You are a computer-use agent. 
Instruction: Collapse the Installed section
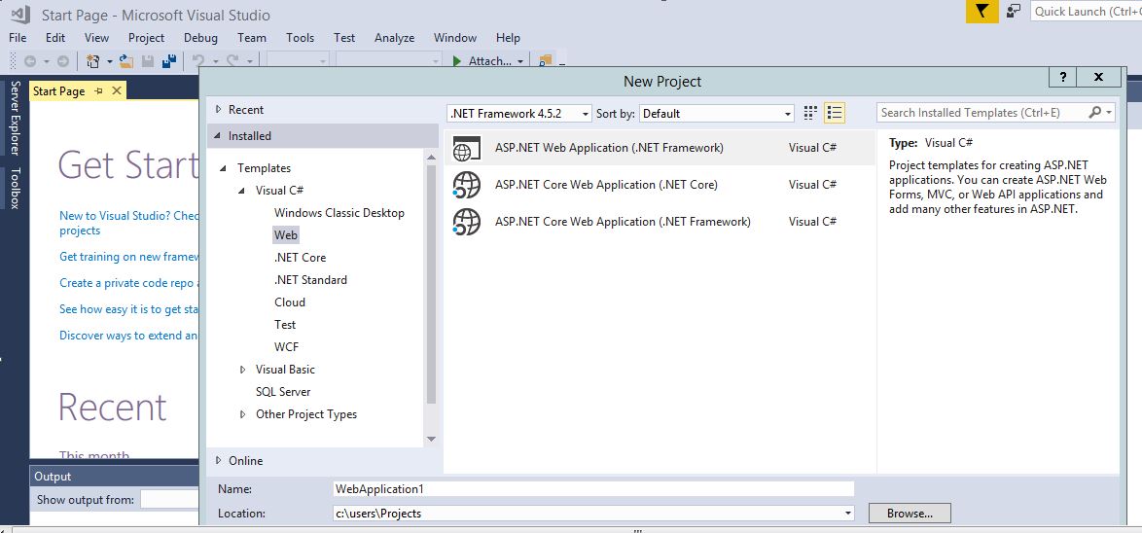pos(218,136)
